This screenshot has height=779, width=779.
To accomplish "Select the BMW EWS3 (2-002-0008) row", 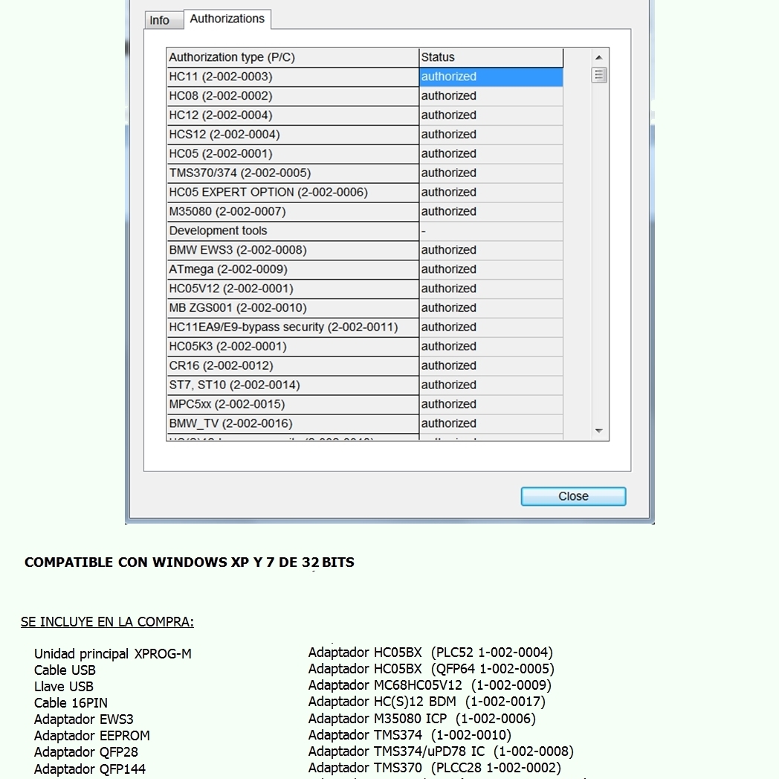I will click(x=292, y=250).
